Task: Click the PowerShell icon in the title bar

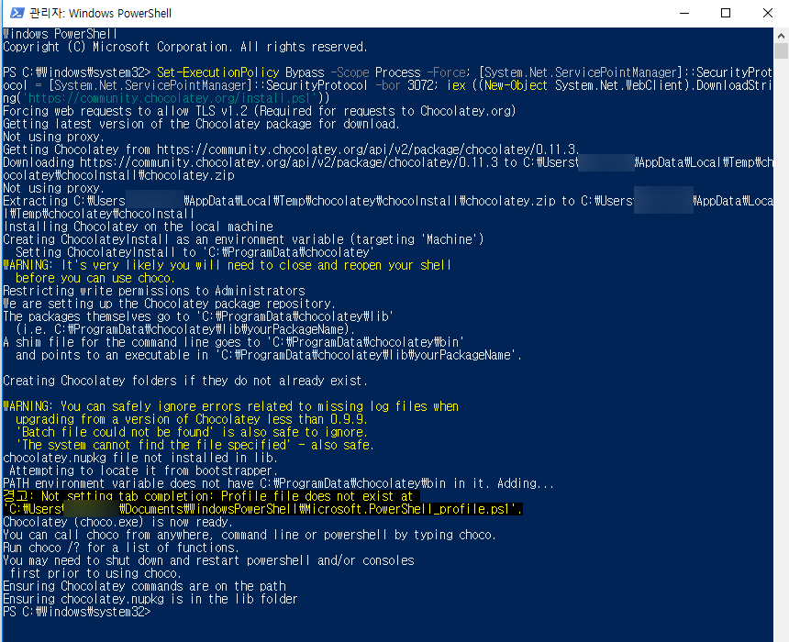Action: 17,13
